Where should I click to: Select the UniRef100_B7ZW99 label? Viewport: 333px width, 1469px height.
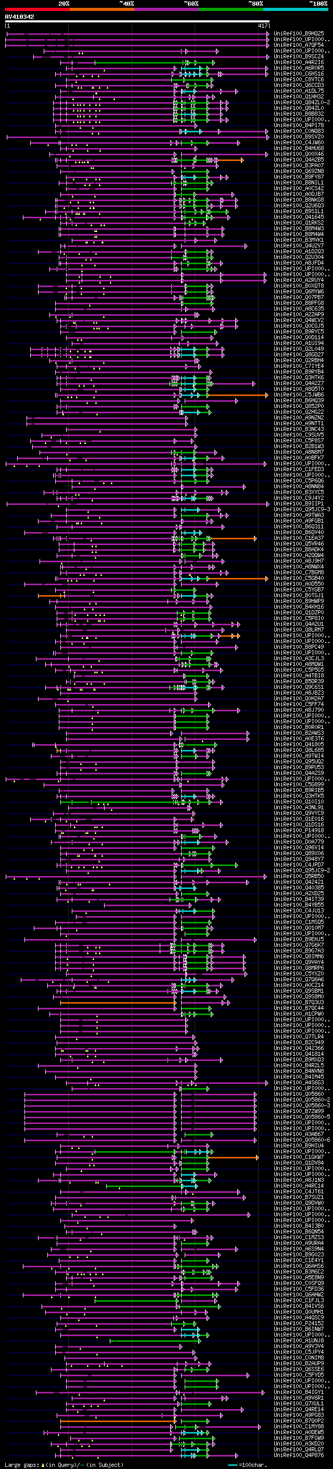tap(299, 1111)
